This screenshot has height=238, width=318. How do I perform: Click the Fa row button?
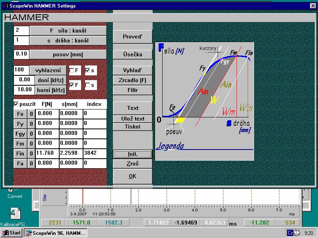tap(20, 163)
